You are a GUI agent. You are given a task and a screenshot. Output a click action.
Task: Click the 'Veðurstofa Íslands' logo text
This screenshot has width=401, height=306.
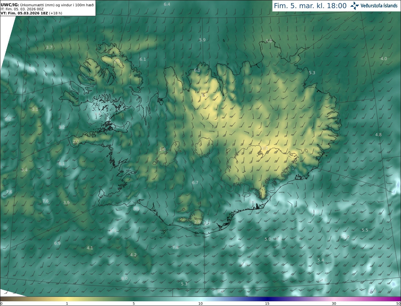379,6
